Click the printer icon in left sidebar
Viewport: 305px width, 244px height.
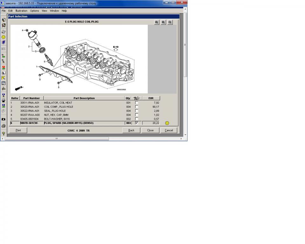[x=3, y=126]
